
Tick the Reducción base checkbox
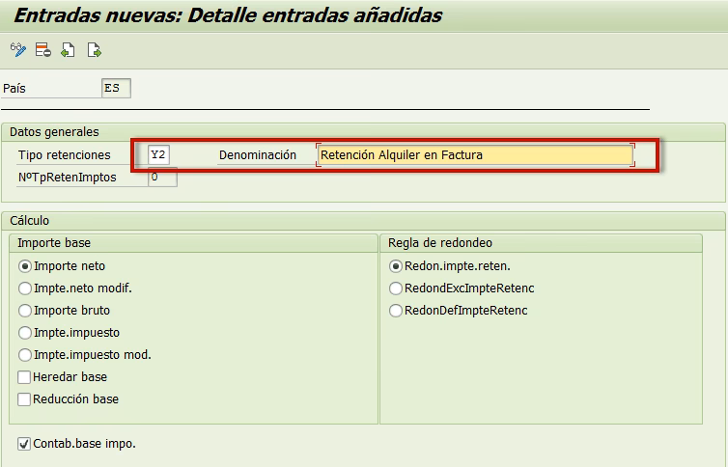pyautogui.click(x=25, y=399)
